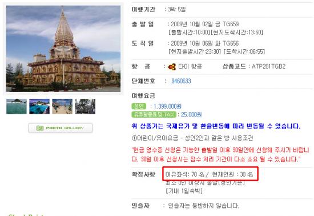Click the large temple photo
The width and height of the screenshot is (314, 216).
(63, 49)
